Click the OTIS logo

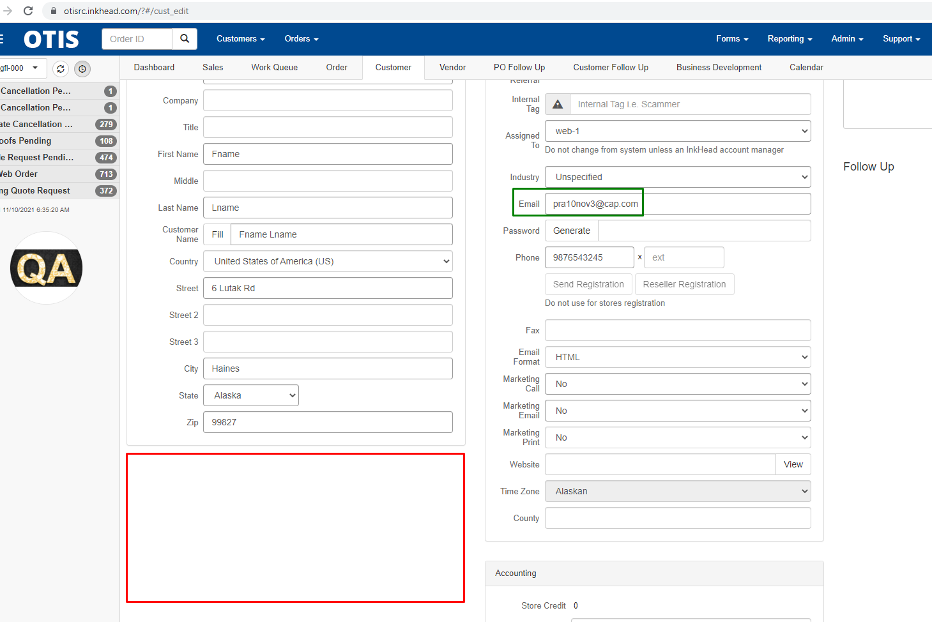coord(51,40)
